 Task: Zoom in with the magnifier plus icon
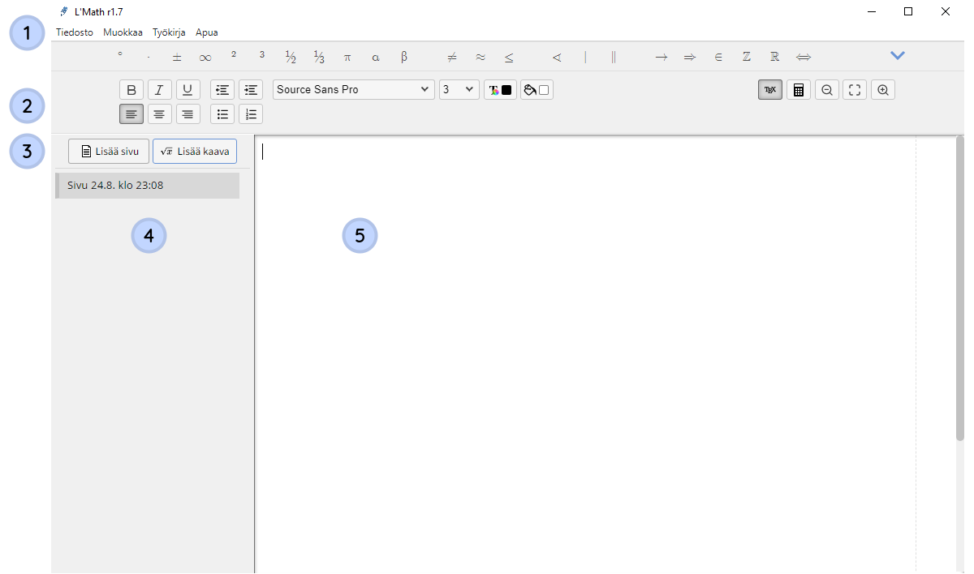[x=883, y=90]
